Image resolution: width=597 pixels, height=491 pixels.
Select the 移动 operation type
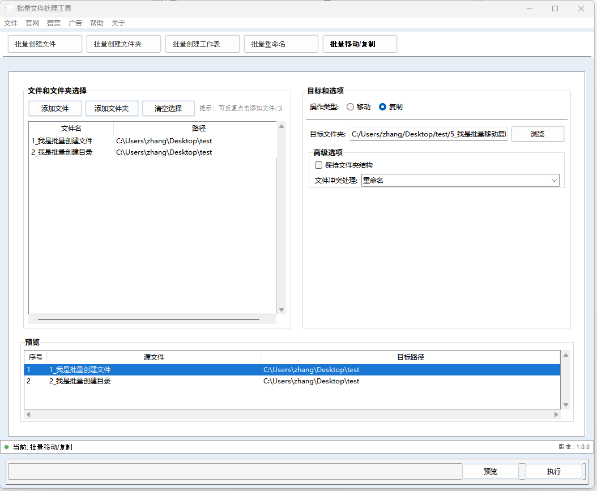coord(351,106)
